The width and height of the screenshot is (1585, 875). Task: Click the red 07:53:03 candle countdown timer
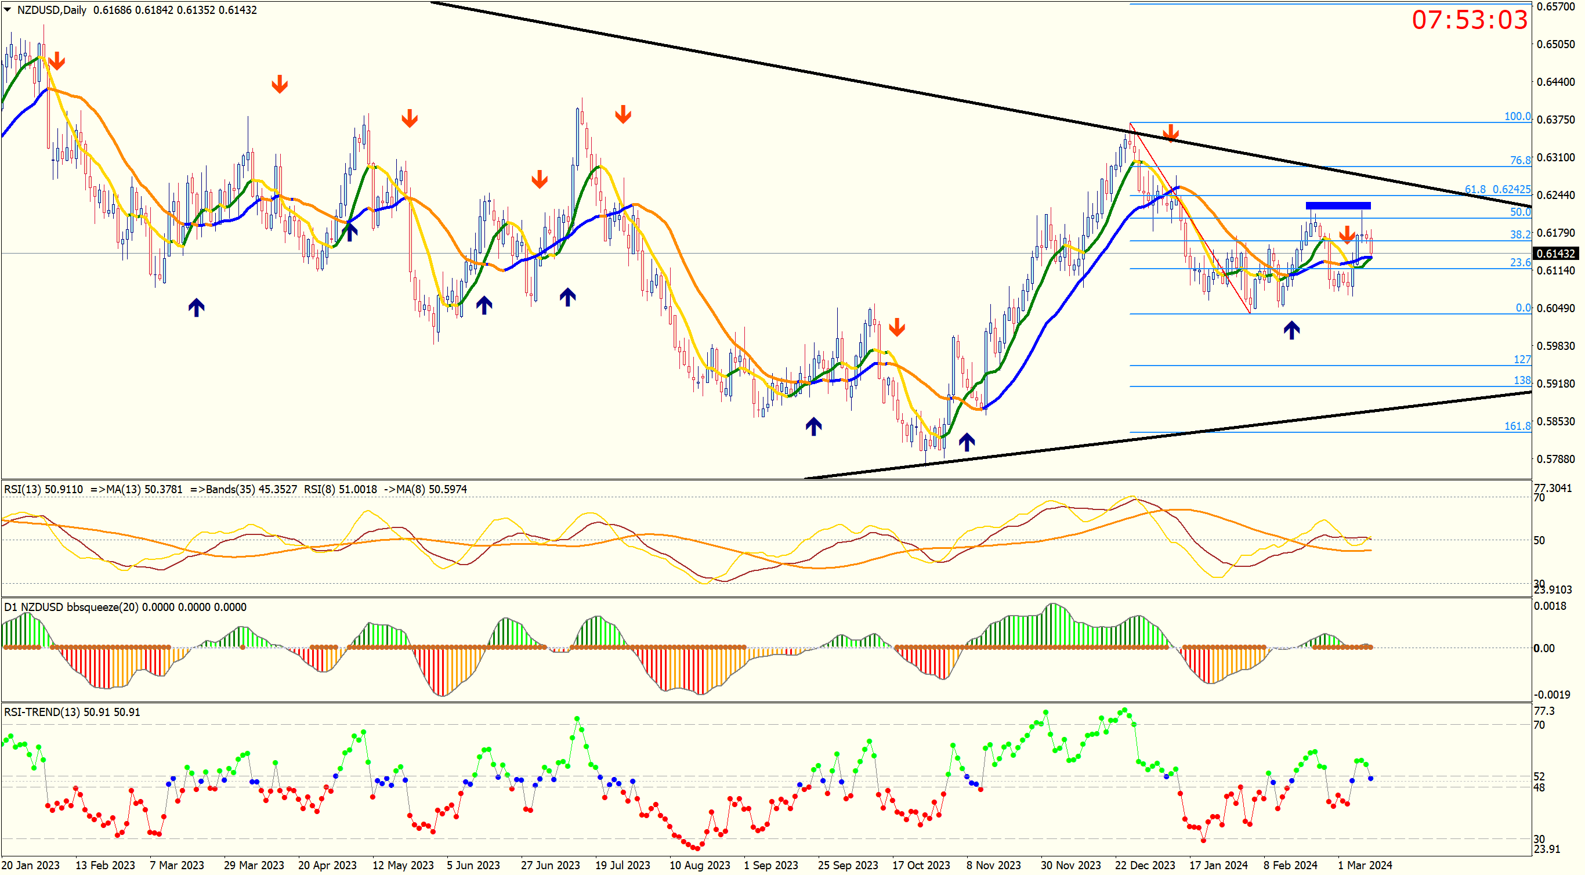1470,20
